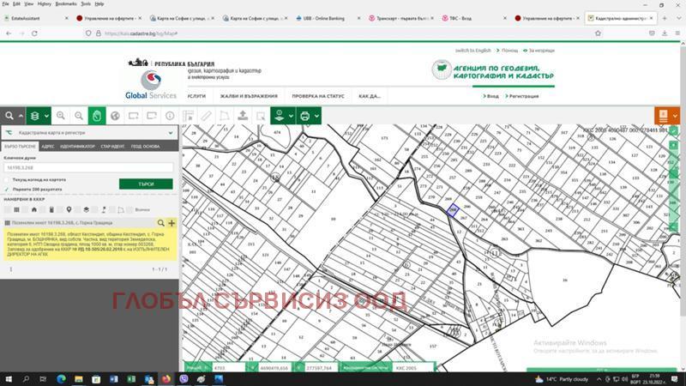The height and width of the screenshot is (386, 686).
Task: Click the 'Ключови думи' search field
Action: coord(88,168)
